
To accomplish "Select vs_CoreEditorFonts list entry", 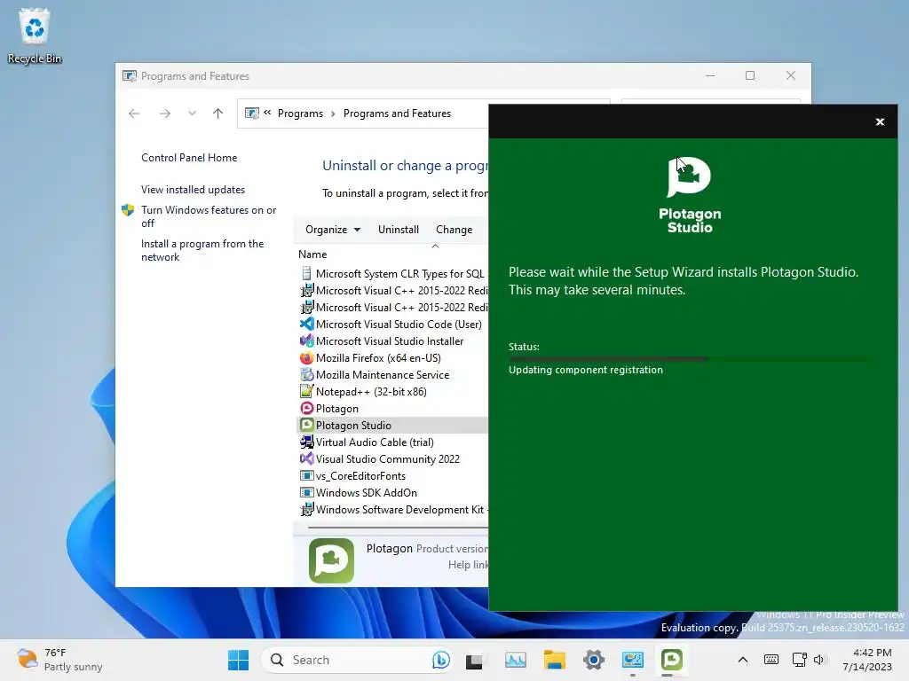I will coord(393,476).
